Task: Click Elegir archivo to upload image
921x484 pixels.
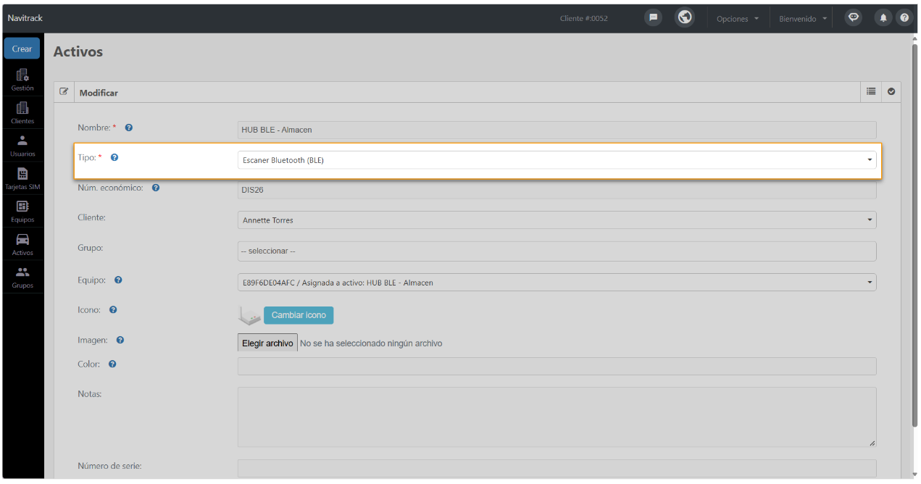Action: [267, 343]
